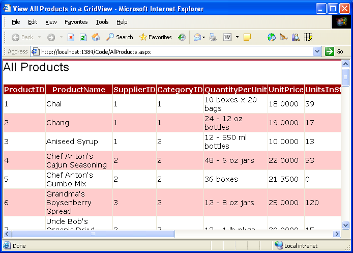Open the Tools menu

click(x=102, y=22)
